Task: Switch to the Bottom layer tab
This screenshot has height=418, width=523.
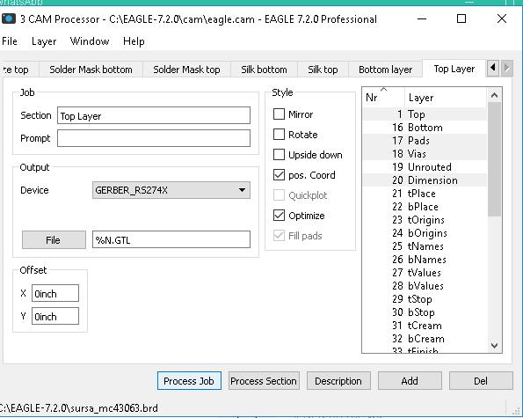Action: pos(386,70)
